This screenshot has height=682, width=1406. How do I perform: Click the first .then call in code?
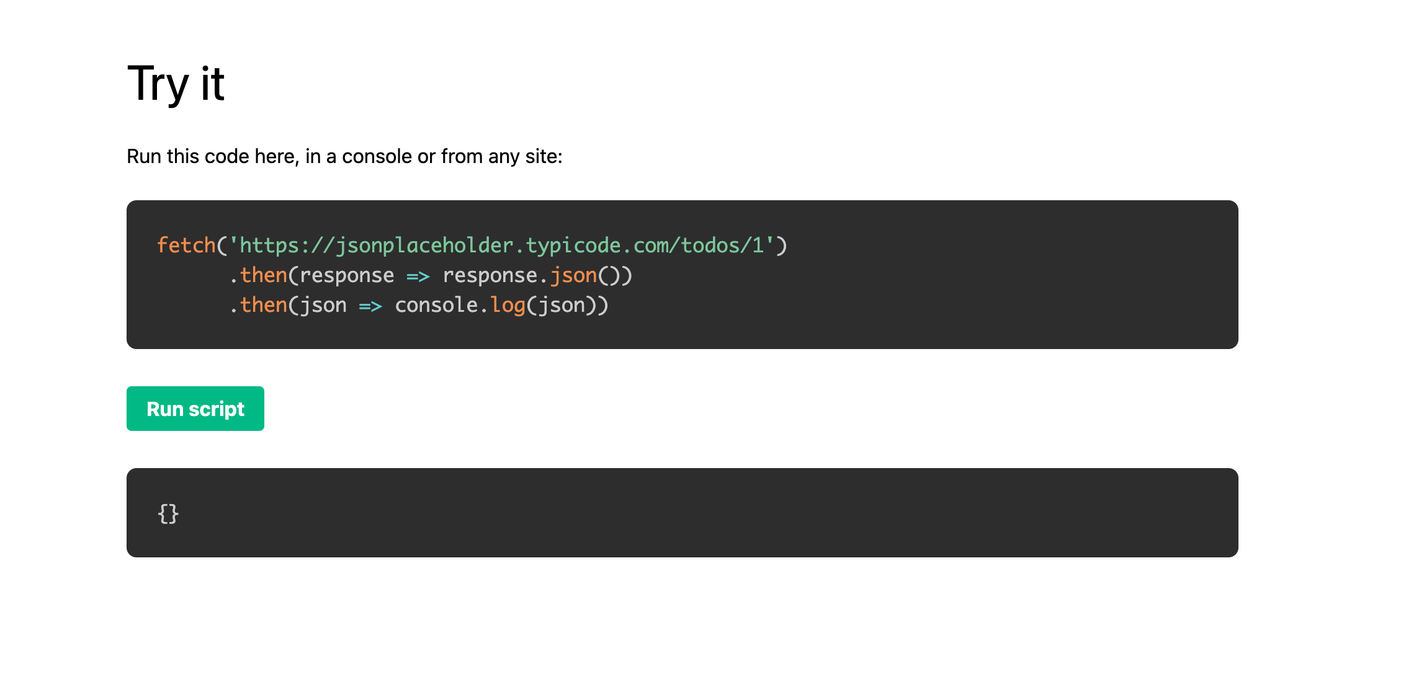click(258, 275)
